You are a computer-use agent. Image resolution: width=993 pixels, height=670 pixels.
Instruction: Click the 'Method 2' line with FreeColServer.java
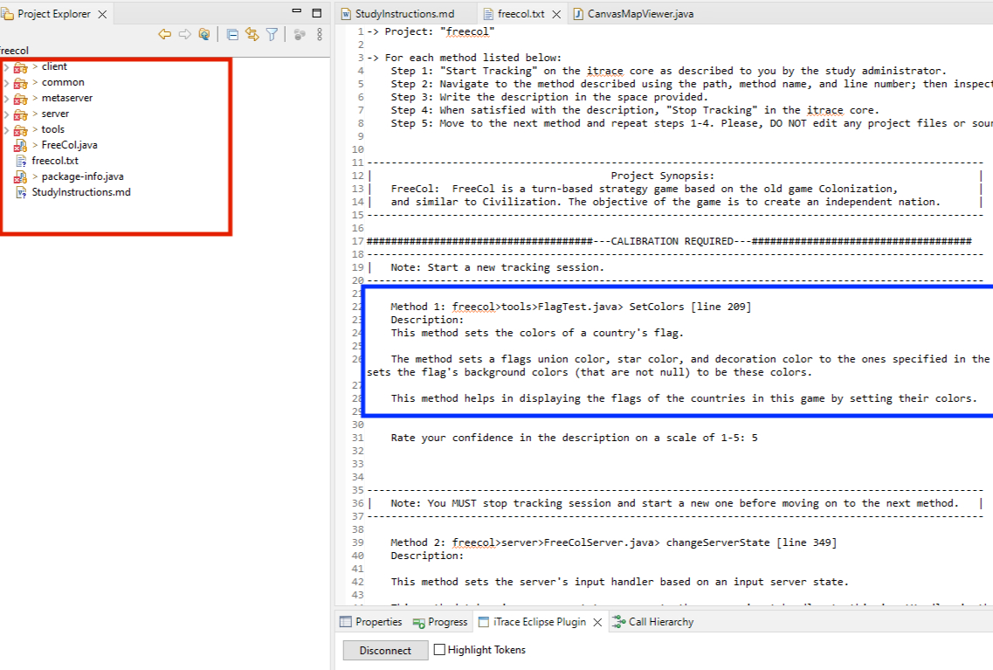coord(613,542)
